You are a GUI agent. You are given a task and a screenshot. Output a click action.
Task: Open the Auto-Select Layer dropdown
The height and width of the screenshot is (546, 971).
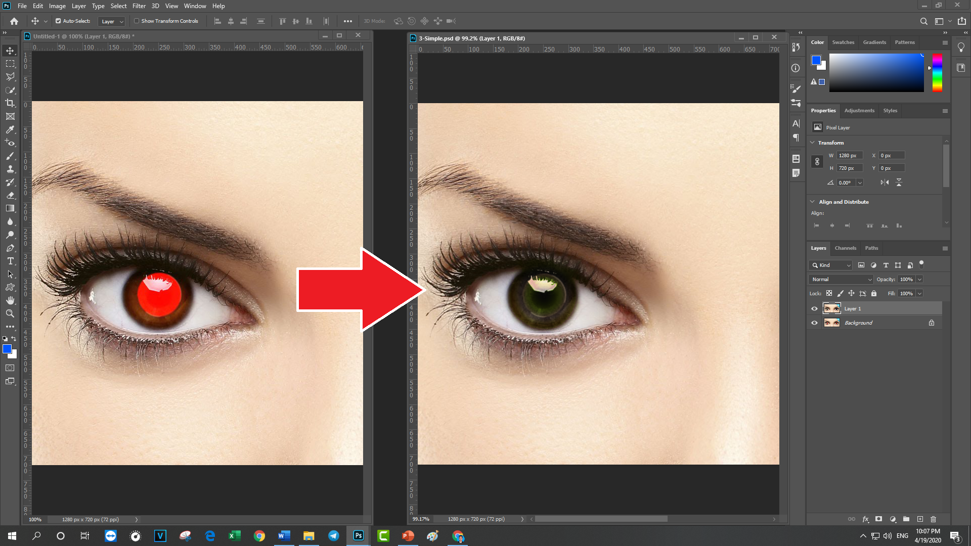(112, 21)
